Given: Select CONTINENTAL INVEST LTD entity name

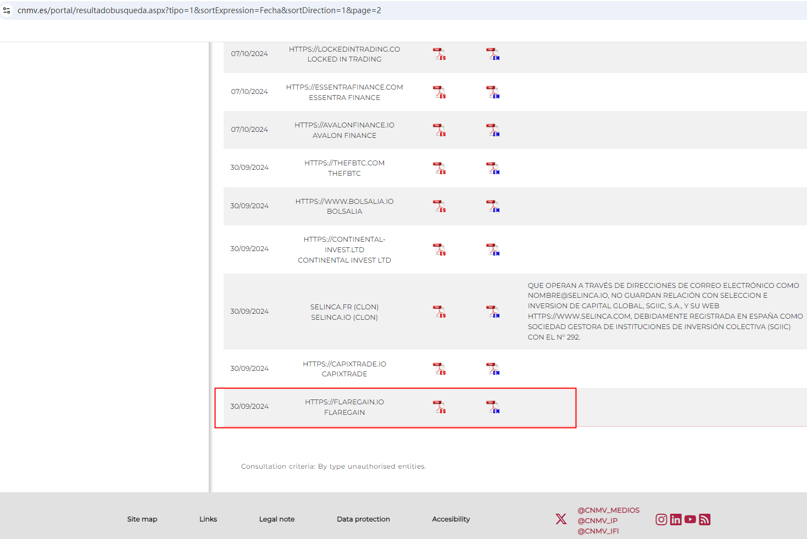Looking at the screenshot, I should 344,260.
